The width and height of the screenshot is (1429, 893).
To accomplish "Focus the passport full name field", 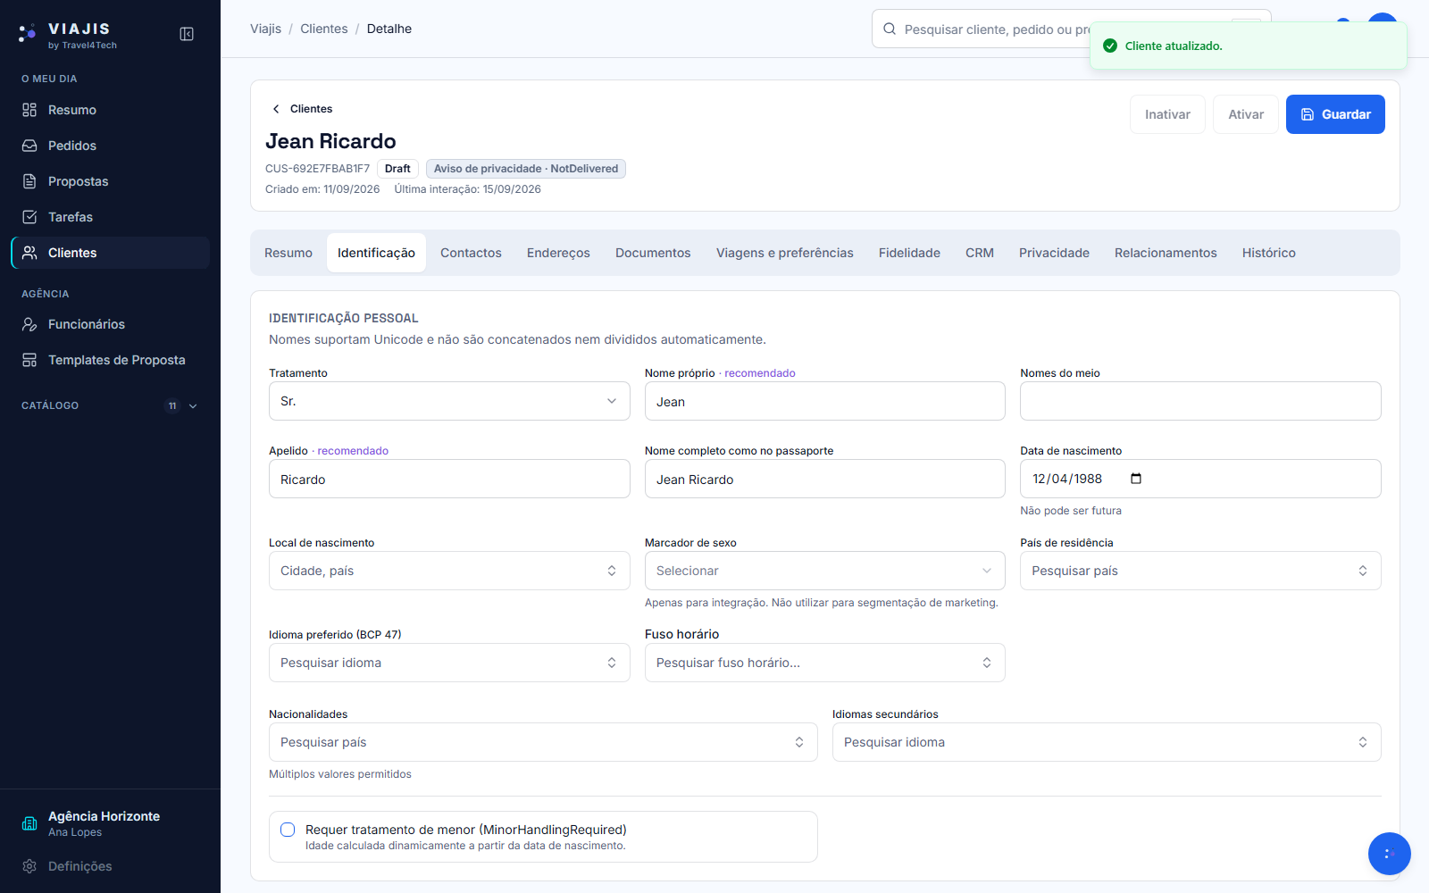I will (825, 479).
